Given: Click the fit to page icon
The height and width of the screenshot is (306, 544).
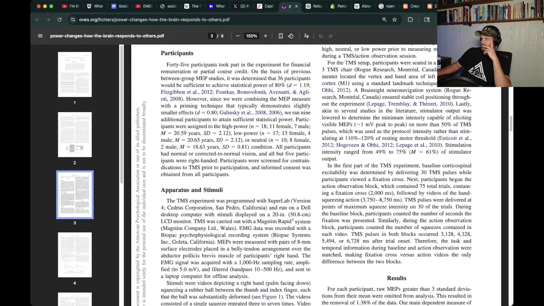Looking at the screenshot, I should pyautogui.click(x=280, y=36).
